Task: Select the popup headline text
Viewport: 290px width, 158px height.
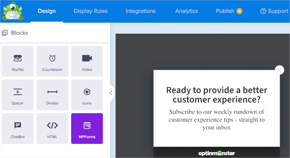Action: click(217, 95)
